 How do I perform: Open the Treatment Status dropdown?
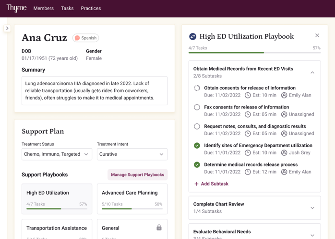pyautogui.click(x=57, y=154)
